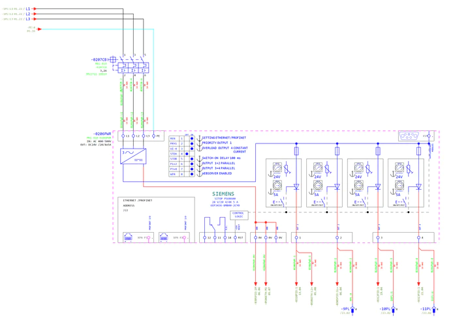
Task: Select the PE terminal on power supply
Action: pos(154,136)
